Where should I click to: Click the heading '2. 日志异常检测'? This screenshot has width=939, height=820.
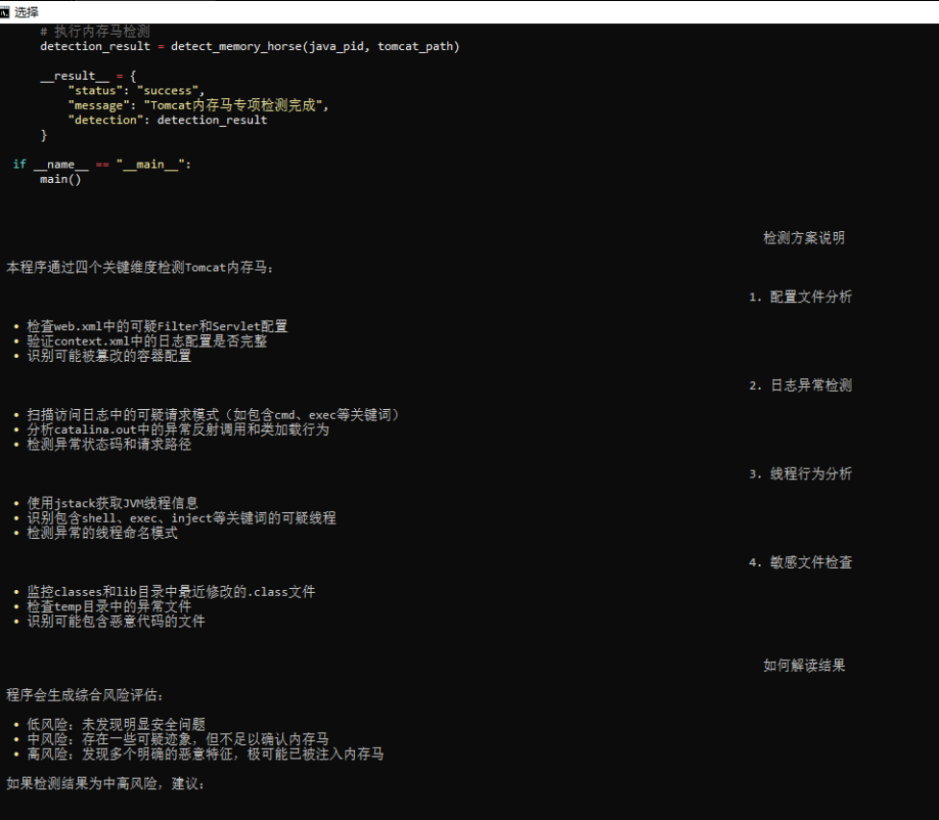coord(800,385)
